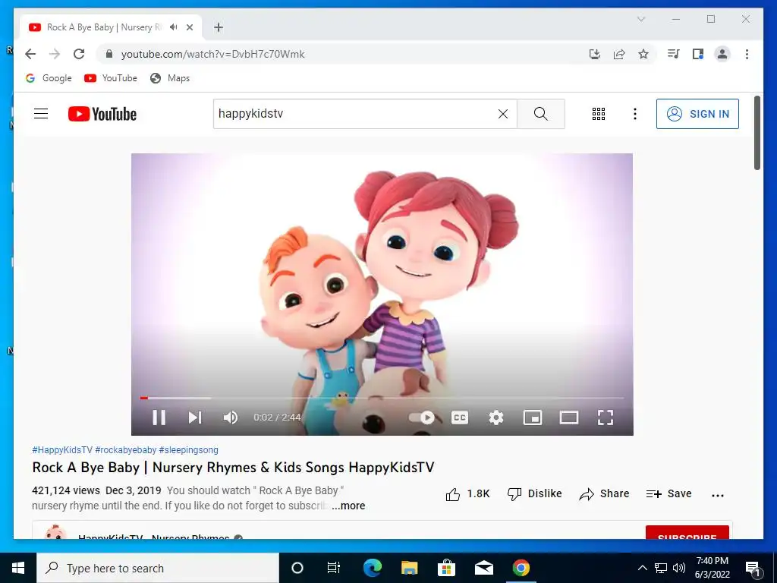Open the taskbar volume icon
Screen dimensions: 777x583
pos(679,568)
